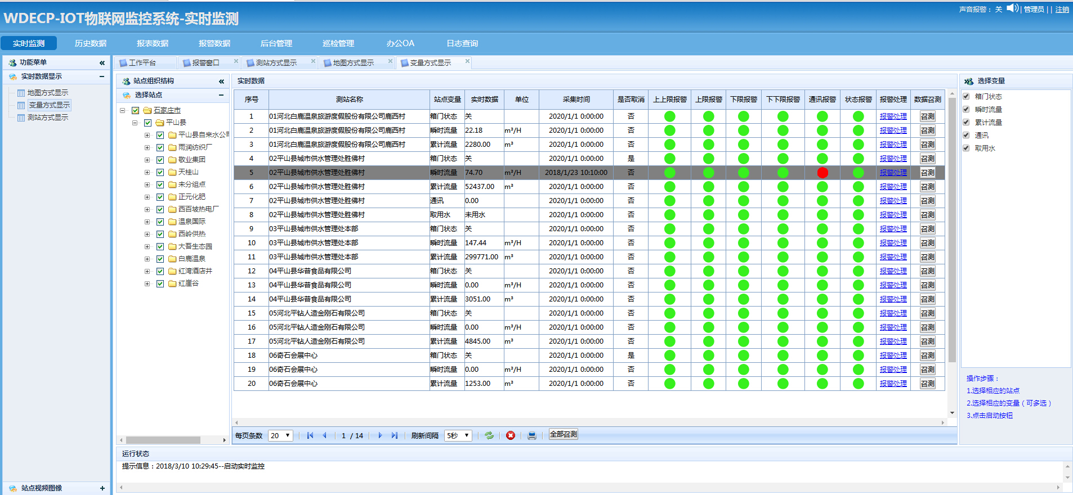Open 每页条数 dropdown showing 20
The width and height of the screenshot is (1073, 495).
tap(280, 435)
